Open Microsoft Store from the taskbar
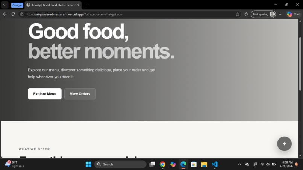 pyautogui.click(x=194, y=164)
